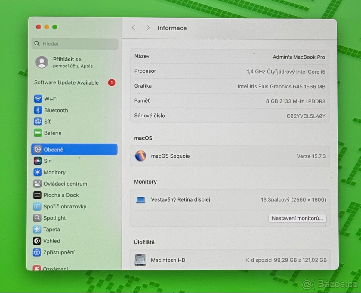Screen dimensions: 361x293
Task: Click Vestavěný Retina displej label
Action: click(180, 199)
